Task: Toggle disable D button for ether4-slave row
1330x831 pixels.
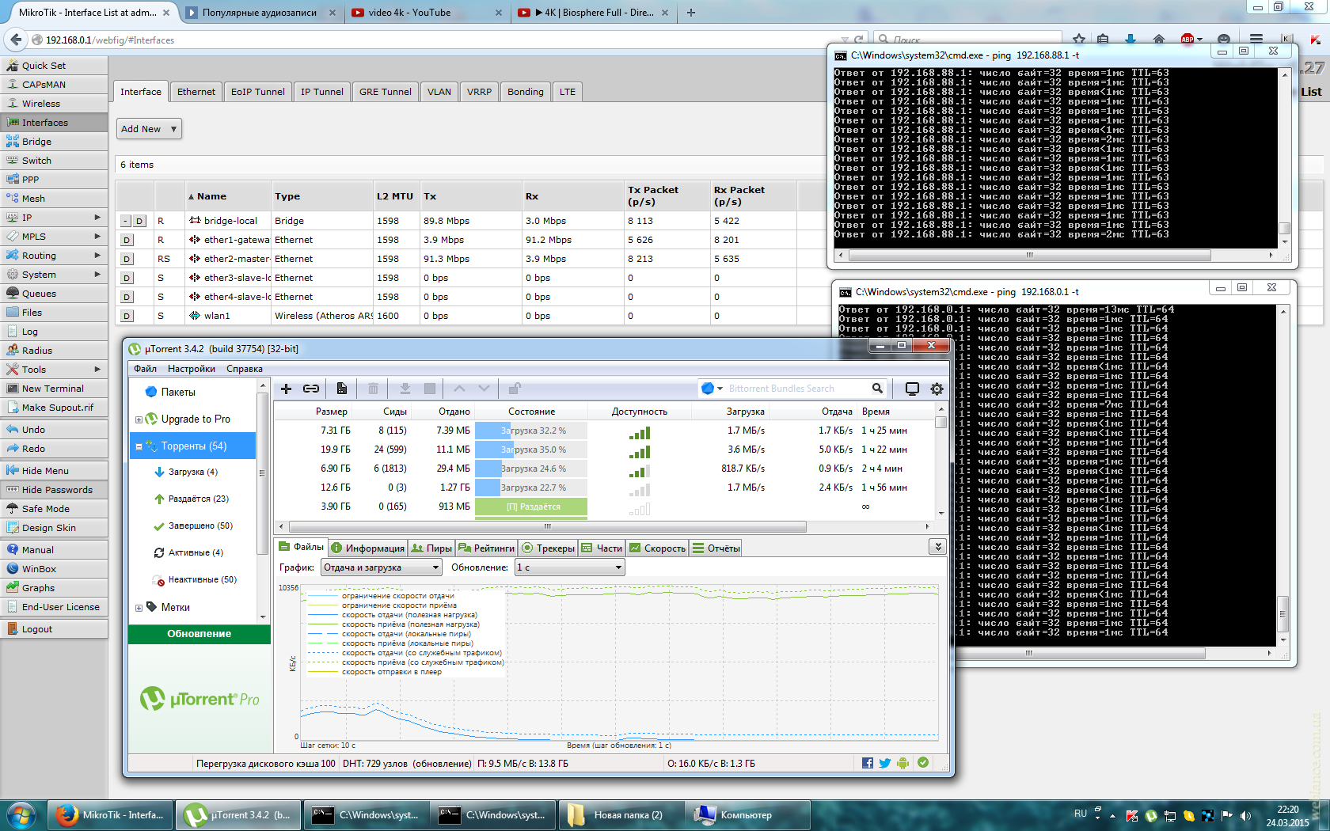Action: 127,298
